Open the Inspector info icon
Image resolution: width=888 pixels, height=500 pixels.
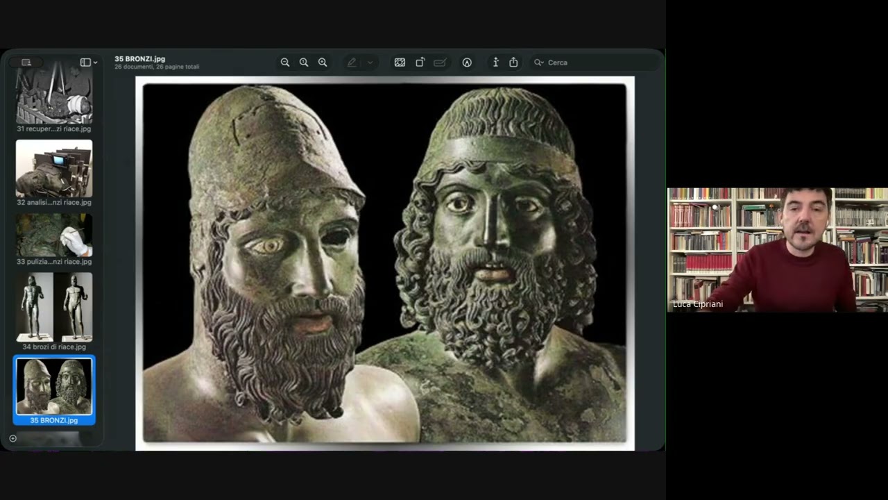point(495,62)
